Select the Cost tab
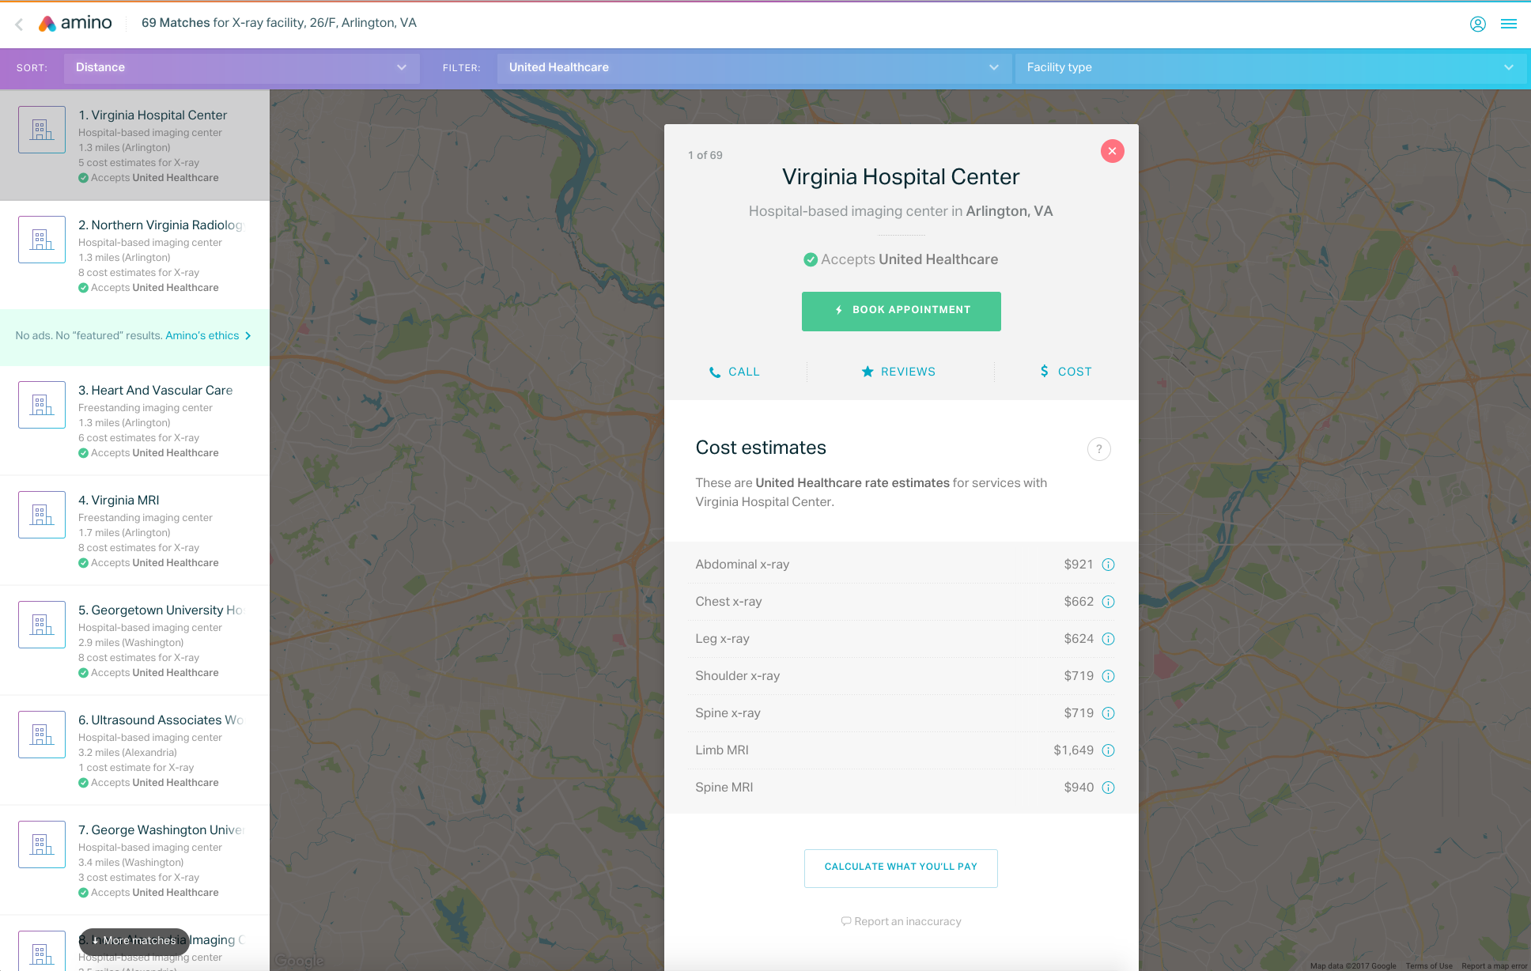Image resolution: width=1531 pixels, height=971 pixels. tap(1065, 372)
